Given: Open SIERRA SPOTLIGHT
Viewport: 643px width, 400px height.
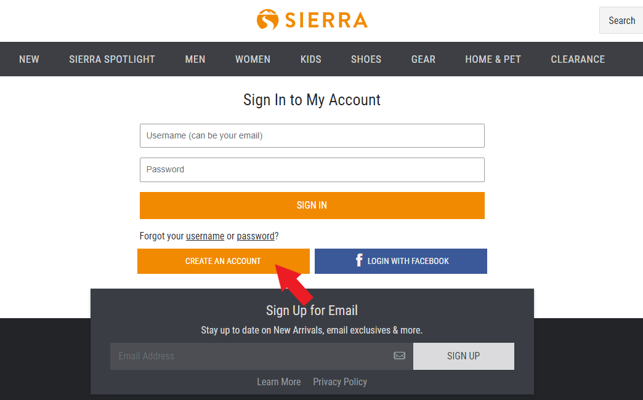Looking at the screenshot, I should coord(111,59).
